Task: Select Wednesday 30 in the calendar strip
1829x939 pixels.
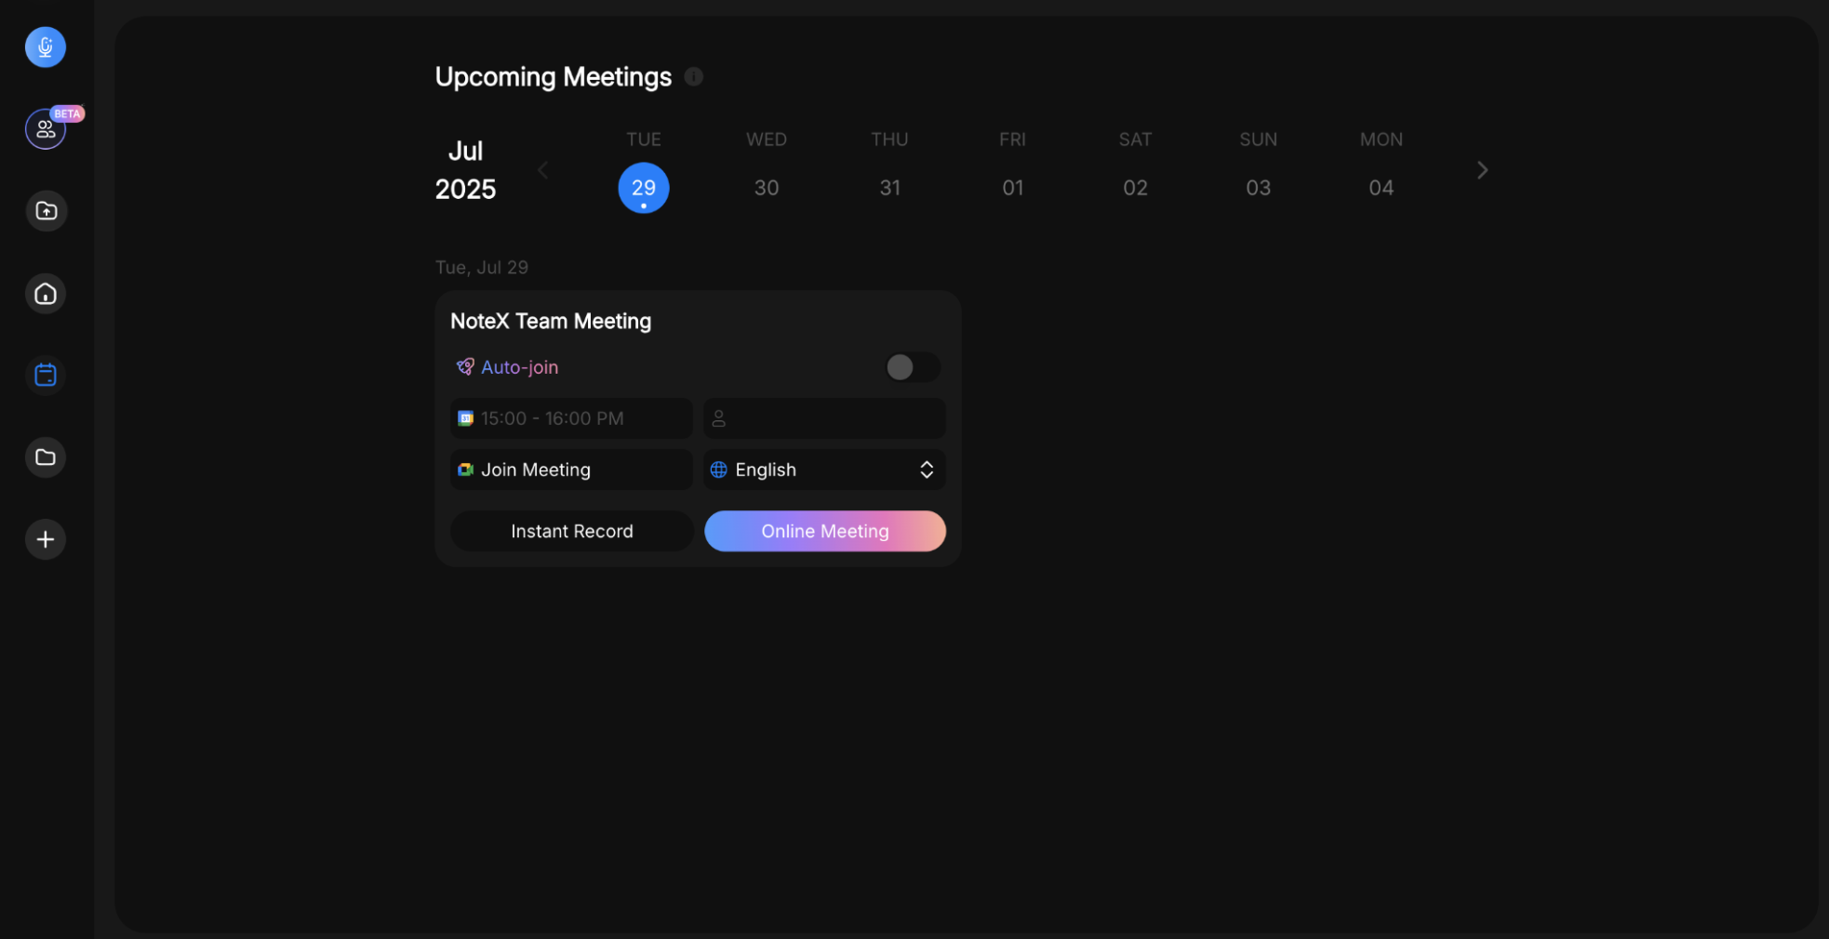Action: [766, 187]
